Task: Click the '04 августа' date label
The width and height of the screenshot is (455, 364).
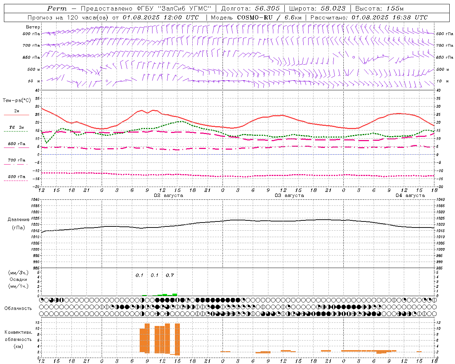Action: 410,196
